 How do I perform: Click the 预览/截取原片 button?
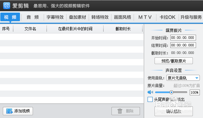[174, 61]
